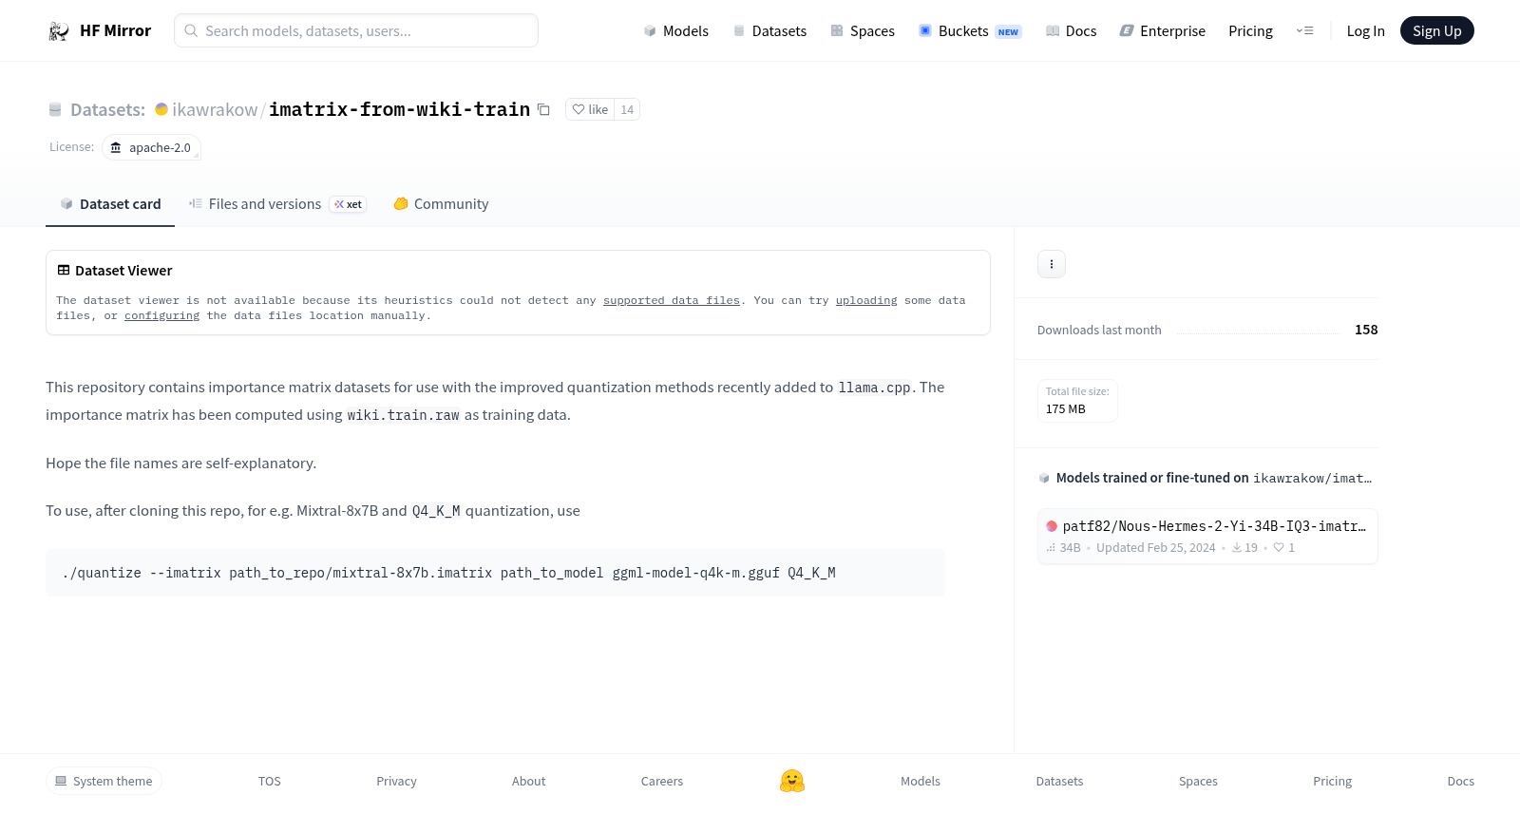This screenshot has height=814, width=1520.
Task: Click 'Hope the file names are self-explanatory' text
Action: coord(180,464)
